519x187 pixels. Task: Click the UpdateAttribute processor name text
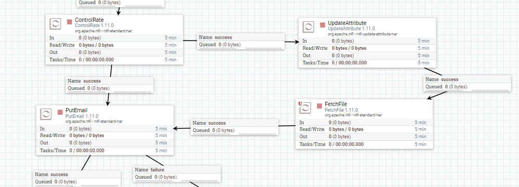[347, 23]
